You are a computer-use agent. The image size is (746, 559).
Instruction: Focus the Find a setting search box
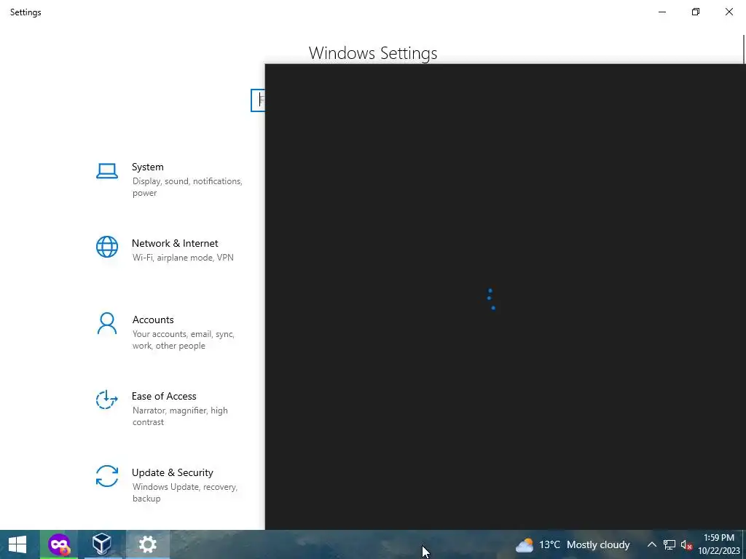pyautogui.click(x=258, y=100)
